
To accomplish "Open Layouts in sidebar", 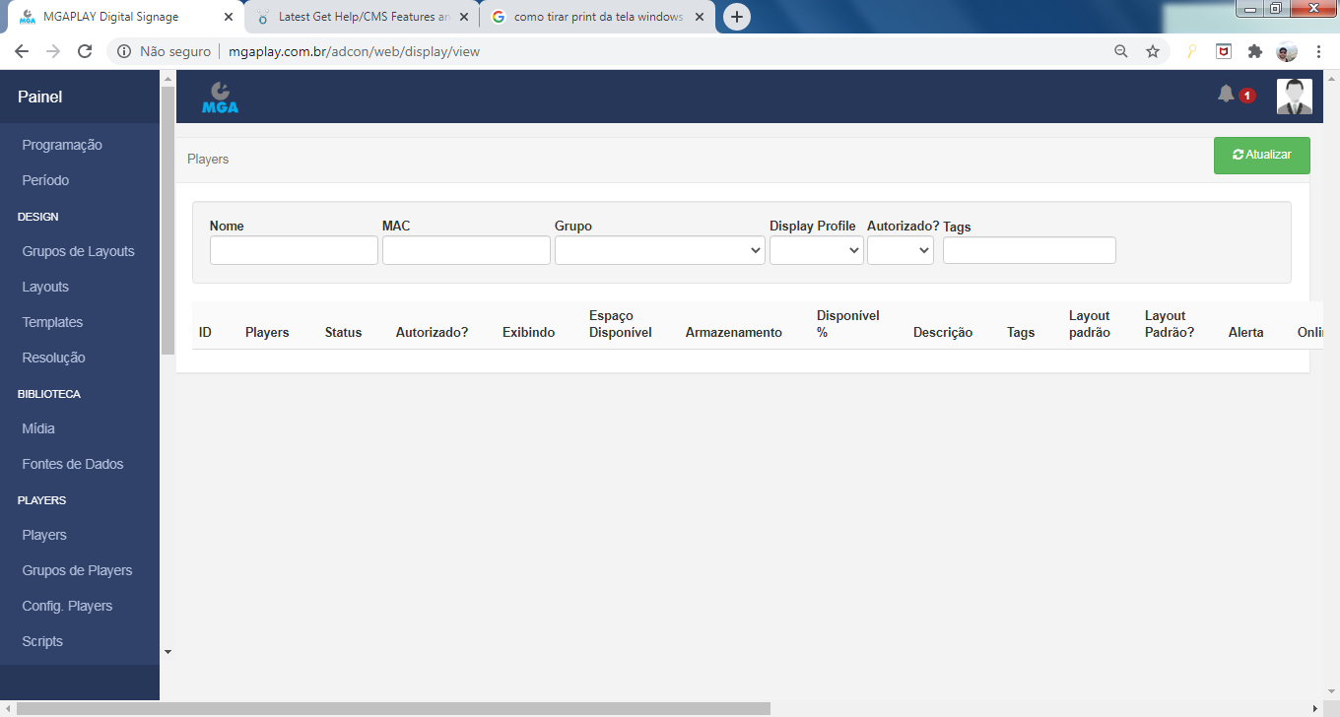I will [x=45, y=287].
